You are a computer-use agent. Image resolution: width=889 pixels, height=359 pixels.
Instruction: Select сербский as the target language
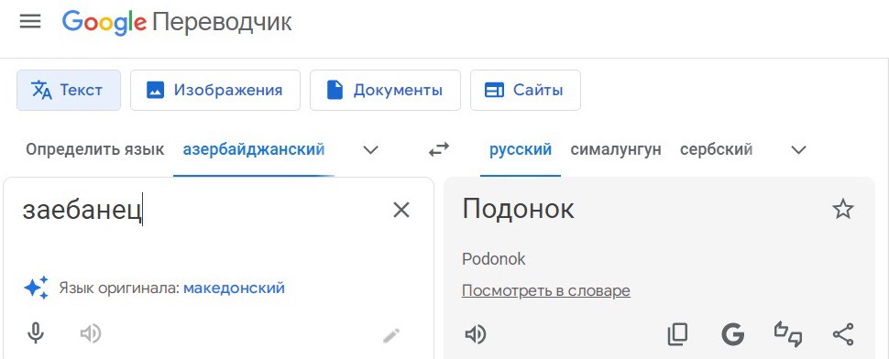[x=716, y=150]
